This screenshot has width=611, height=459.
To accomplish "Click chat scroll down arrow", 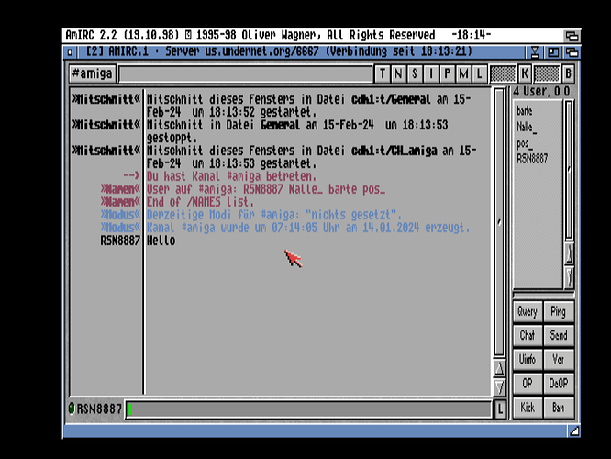I will 499,387.
